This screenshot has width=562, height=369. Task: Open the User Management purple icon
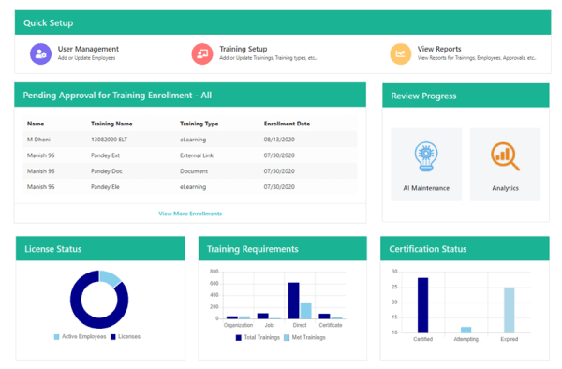coord(40,54)
